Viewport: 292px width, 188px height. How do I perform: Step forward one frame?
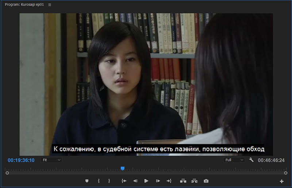click(158, 181)
